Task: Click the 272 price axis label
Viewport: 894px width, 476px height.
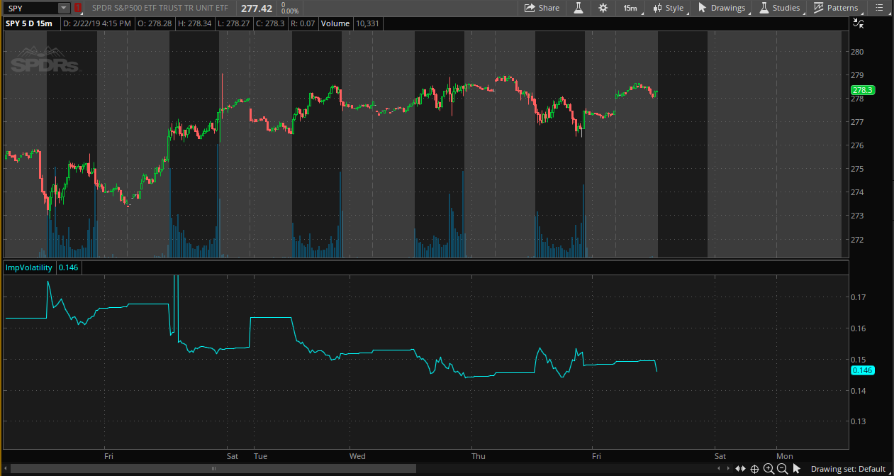Action: click(858, 239)
